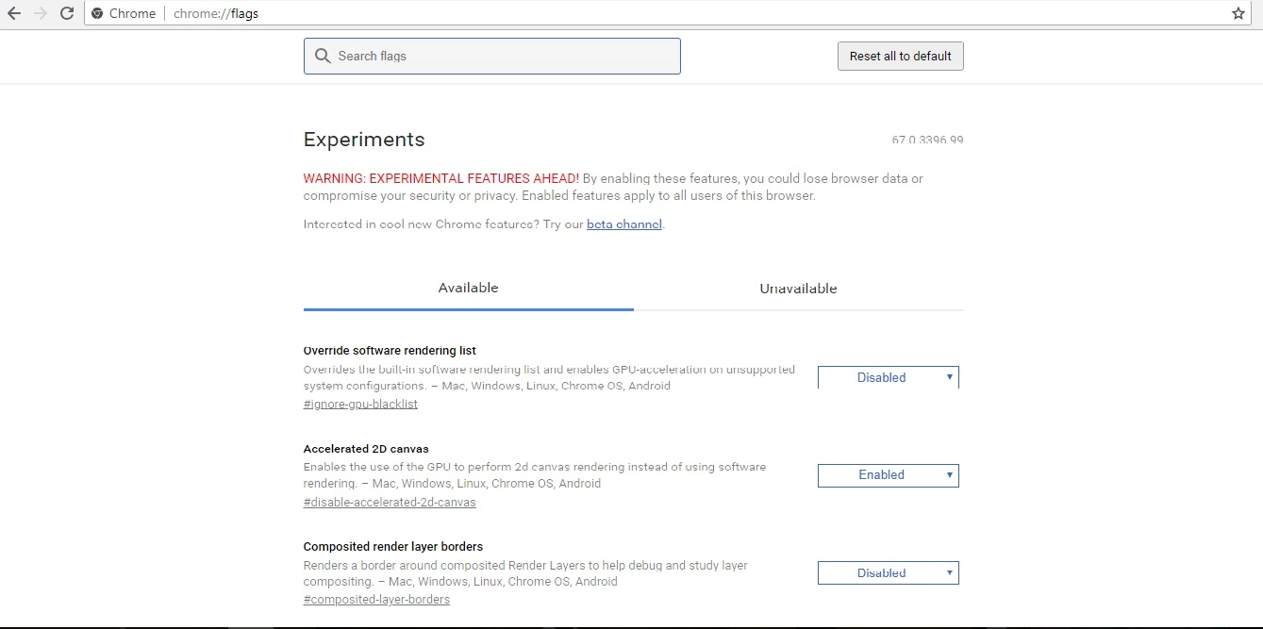Bookmark this page with the star icon

click(1238, 13)
